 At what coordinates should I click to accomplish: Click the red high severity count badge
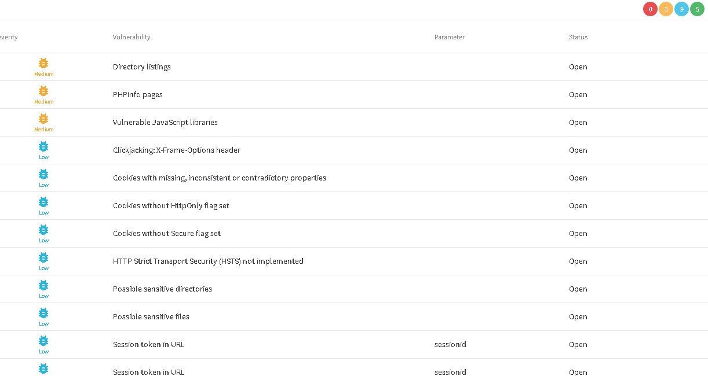click(x=650, y=9)
